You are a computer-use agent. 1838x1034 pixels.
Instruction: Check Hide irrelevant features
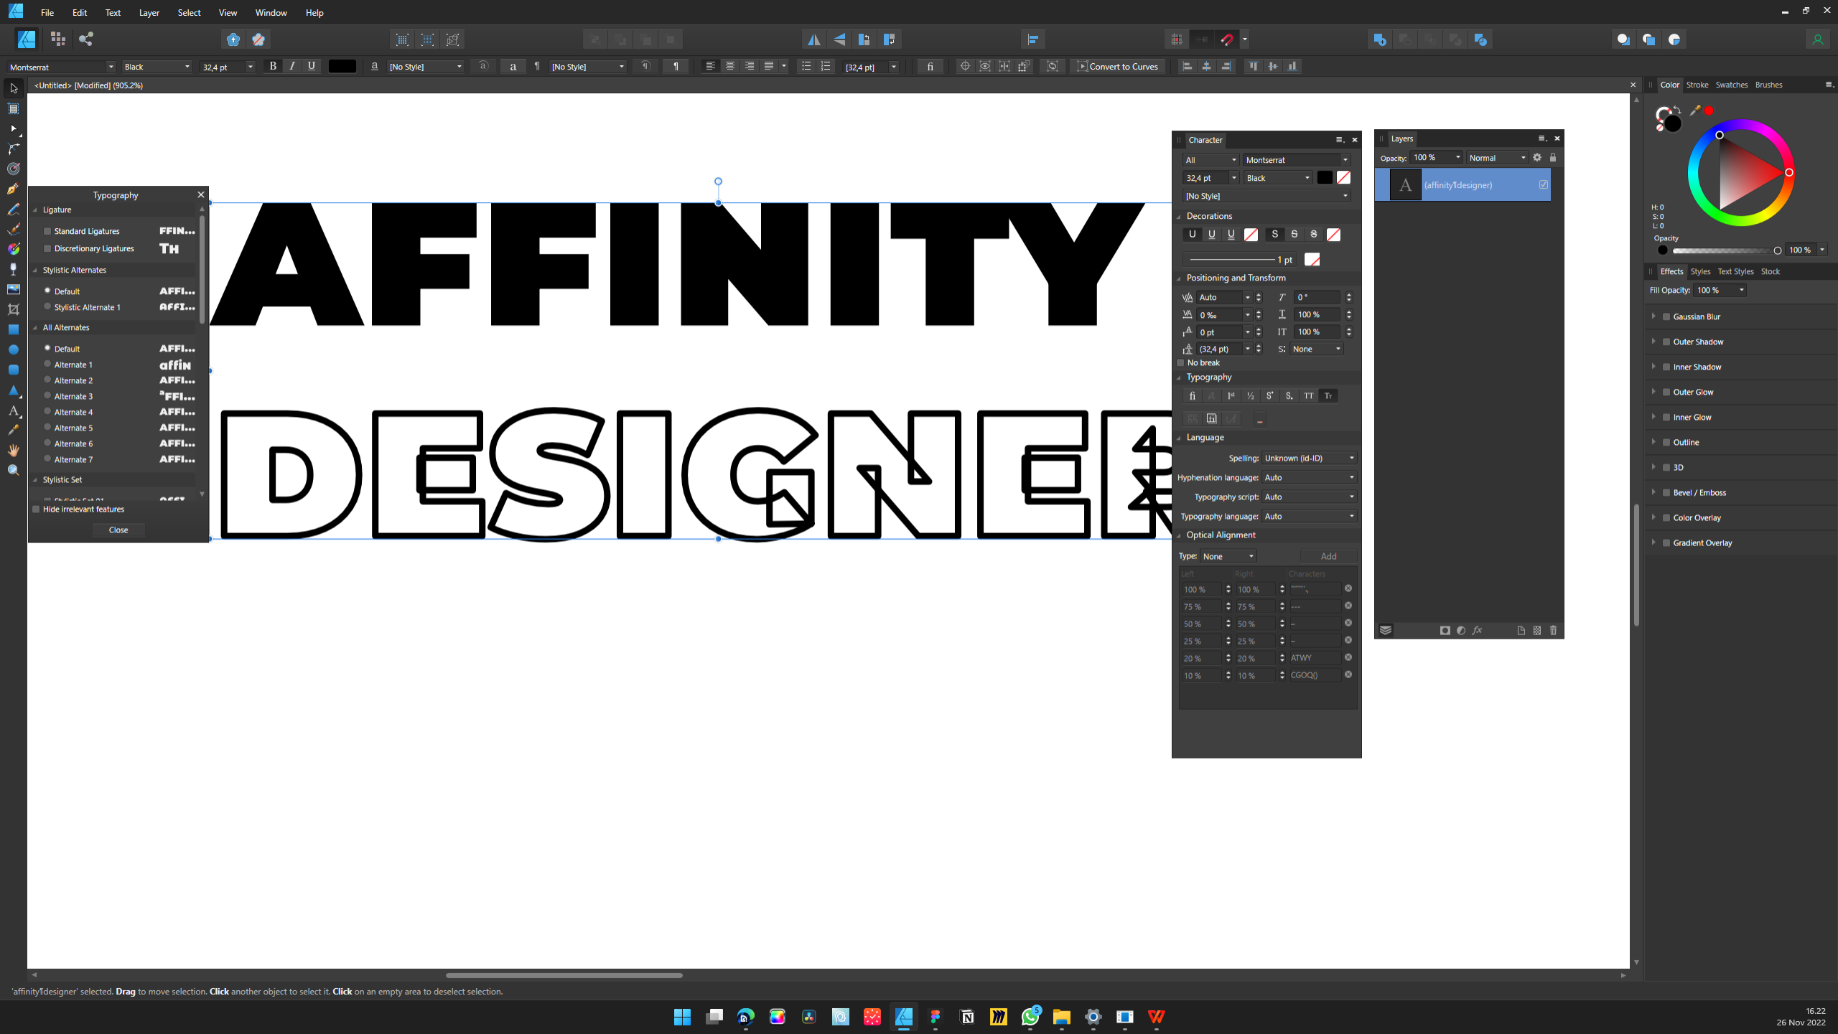coord(36,509)
